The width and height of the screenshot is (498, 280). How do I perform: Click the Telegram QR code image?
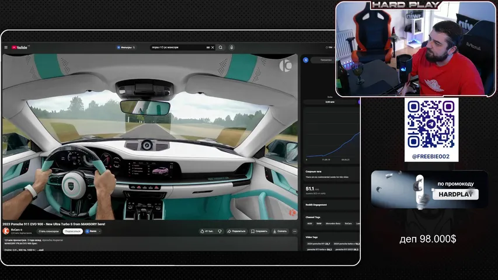431,124
